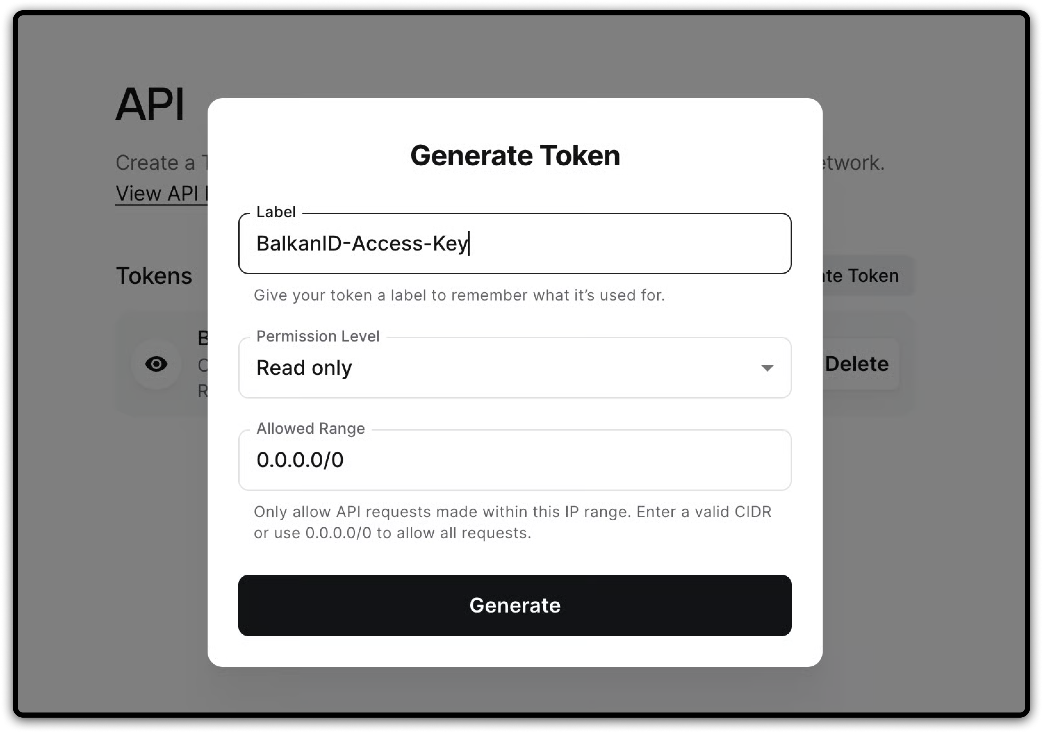Click the 'Label' field caption
This screenshot has width=1043, height=733.
tap(276, 212)
